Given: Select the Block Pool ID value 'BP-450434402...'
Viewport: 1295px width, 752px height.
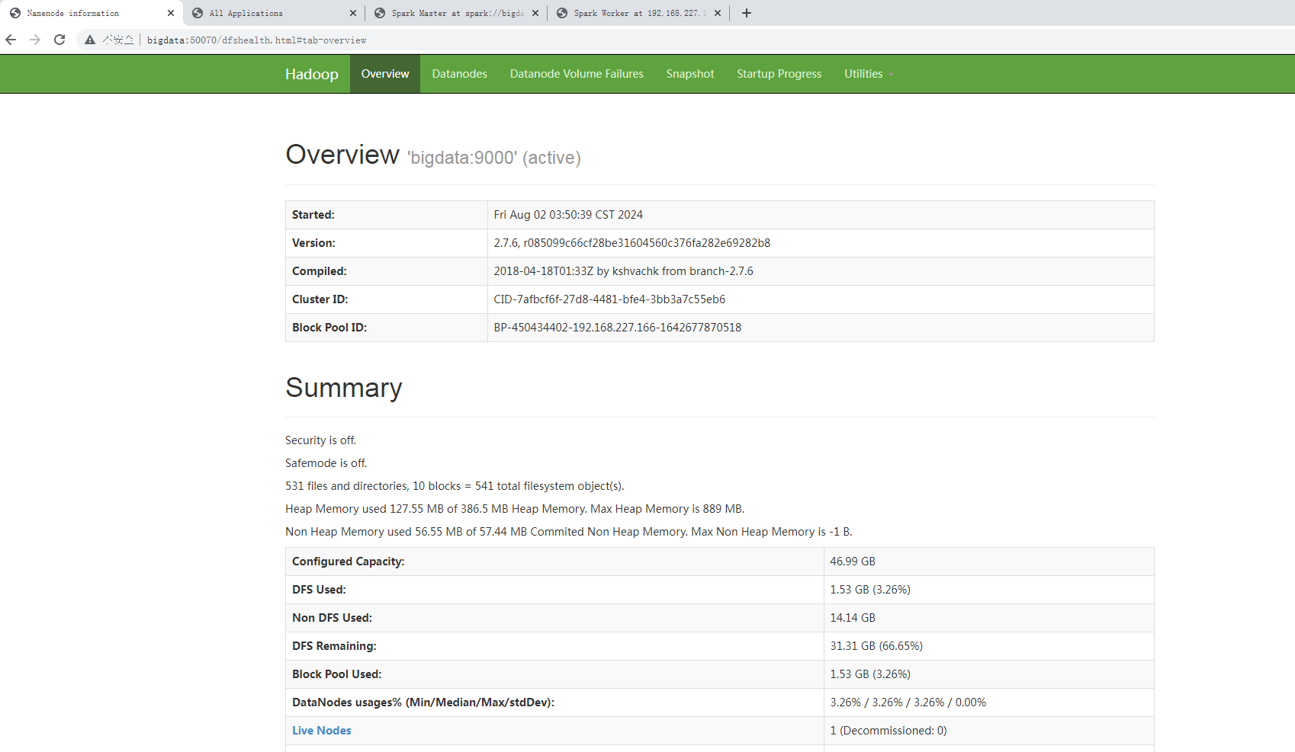Looking at the screenshot, I should pos(618,328).
